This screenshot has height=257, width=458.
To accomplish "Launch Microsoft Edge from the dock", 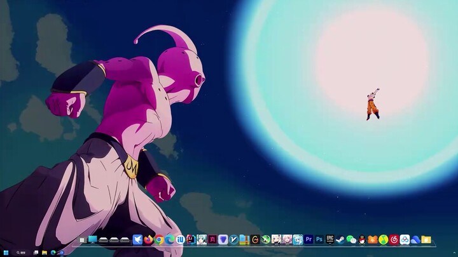I will click(170, 239).
